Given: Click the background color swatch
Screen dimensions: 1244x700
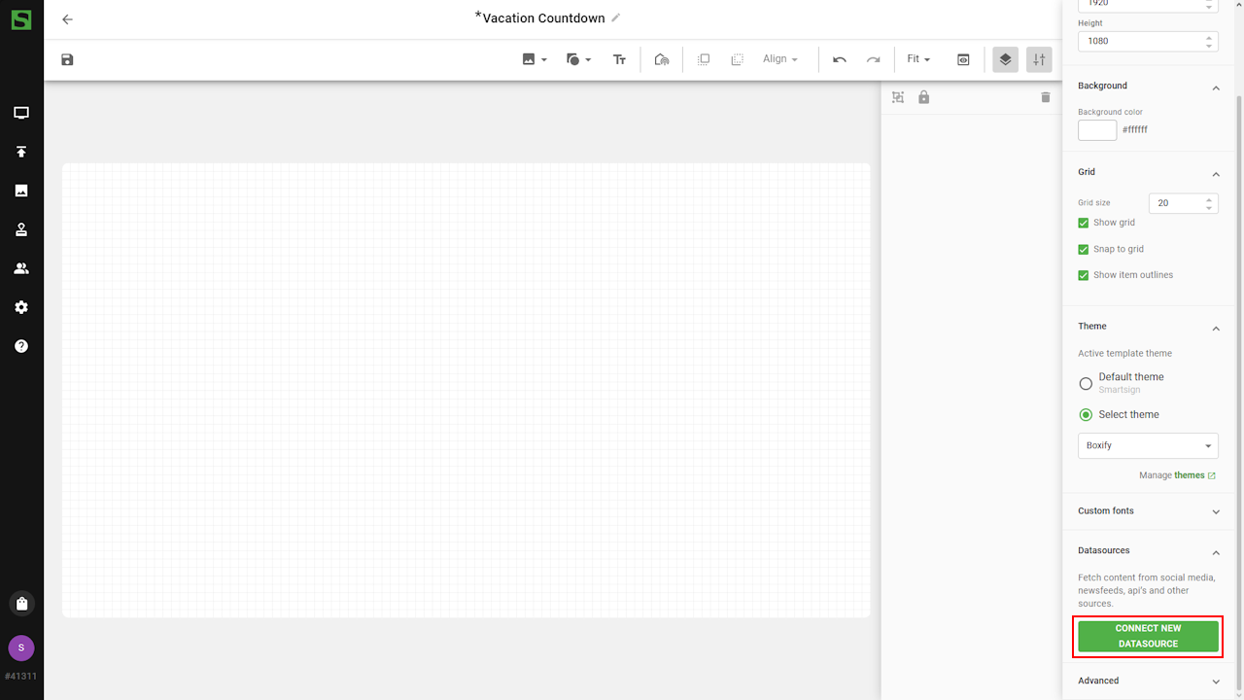Looking at the screenshot, I should [x=1097, y=129].
